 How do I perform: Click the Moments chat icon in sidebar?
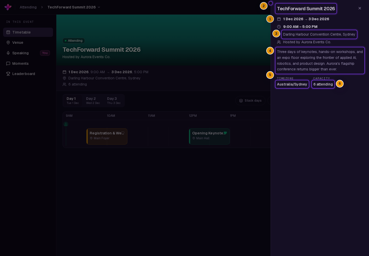pos(8,63)
